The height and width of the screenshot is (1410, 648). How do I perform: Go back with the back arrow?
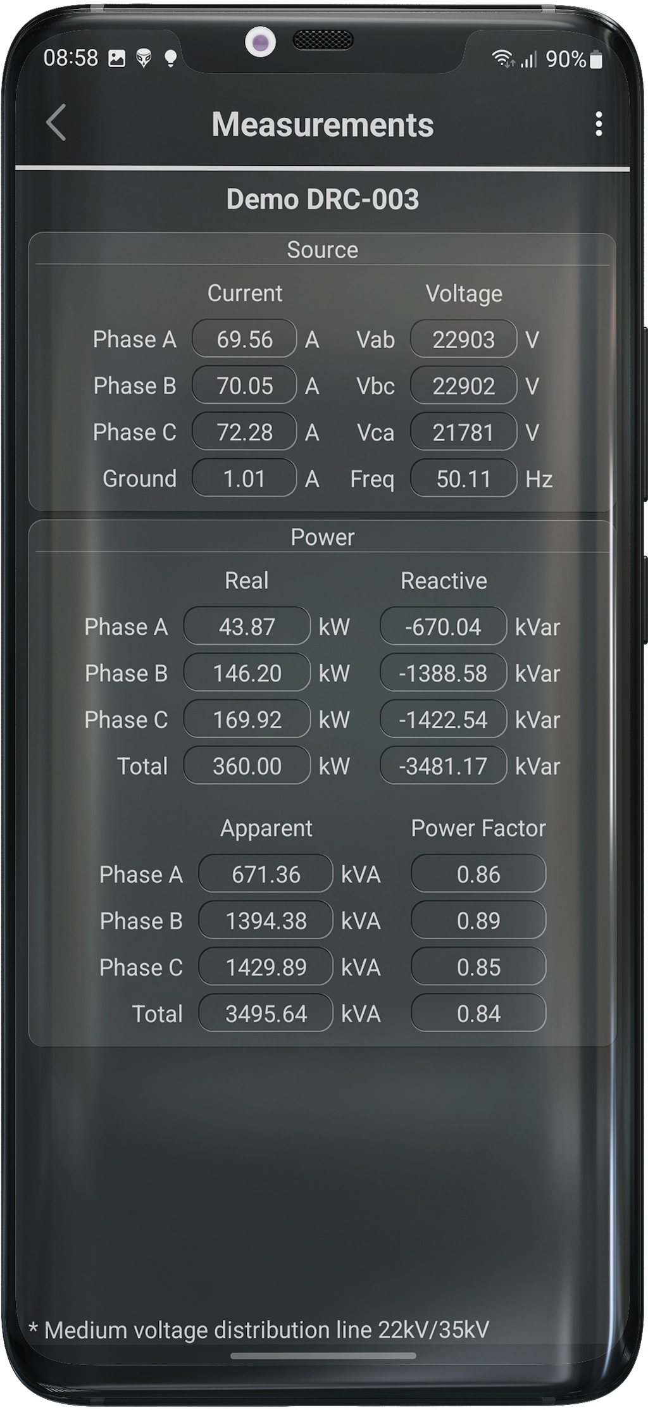tap(56, 123)
